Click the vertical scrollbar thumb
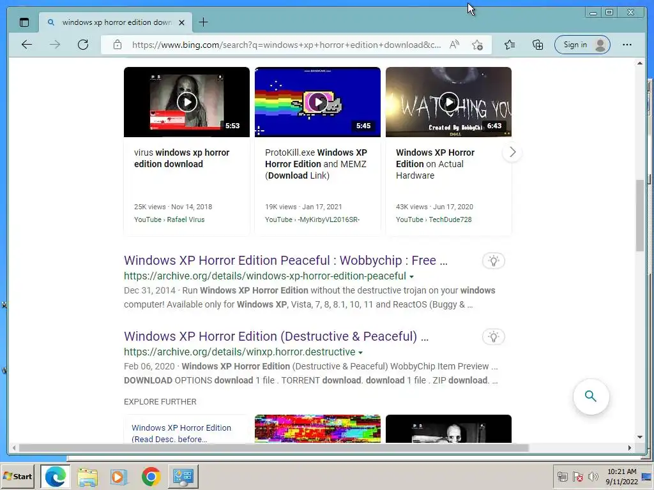This screenshot has height=490, width=654. [x=640, y=214]
